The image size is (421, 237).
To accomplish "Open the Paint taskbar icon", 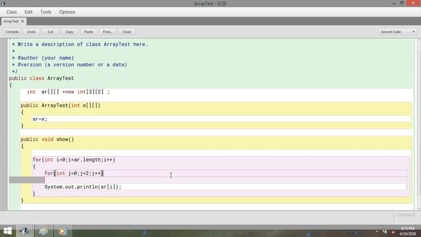I will pos(43,231).
